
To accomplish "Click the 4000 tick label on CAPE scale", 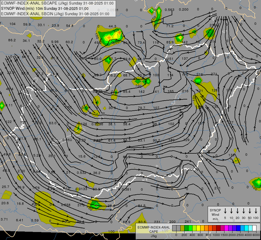I will pyautogui.click(x=248, y=235).
